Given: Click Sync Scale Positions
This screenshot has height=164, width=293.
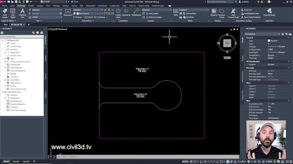Looking at the screenshot, I should click(x=250, y=17).
